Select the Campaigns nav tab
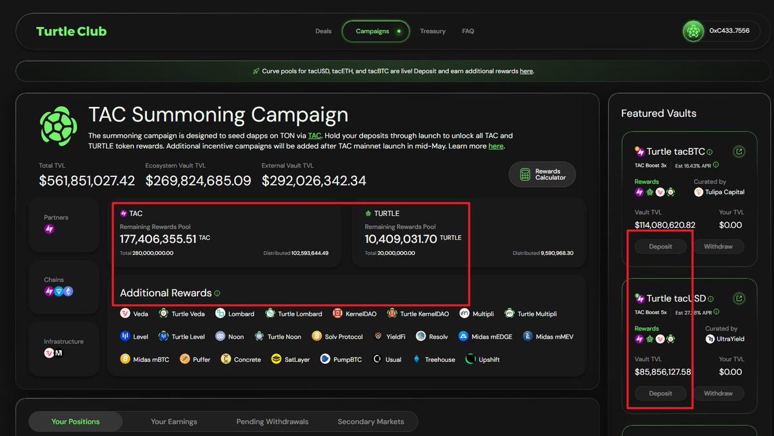774x436 pixels. pos(375,31)
